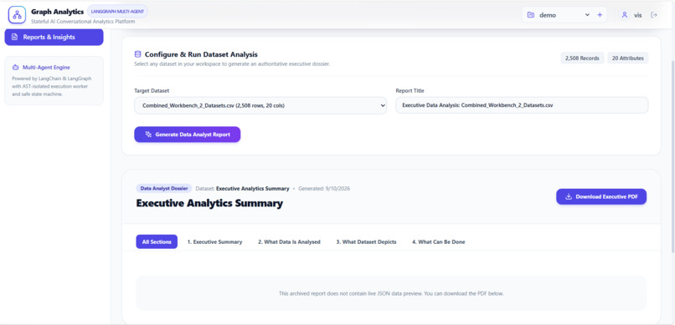Click the Data Analyst Dossier badge

pos(164,189)
